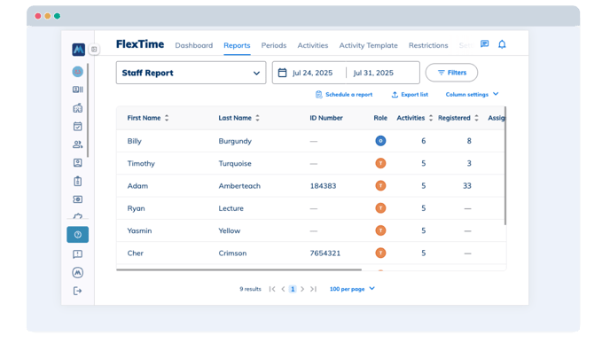Click the feedback exclamation sidebar icon
The height and width of the screenshot is (343, 610).
pos(77,254)
